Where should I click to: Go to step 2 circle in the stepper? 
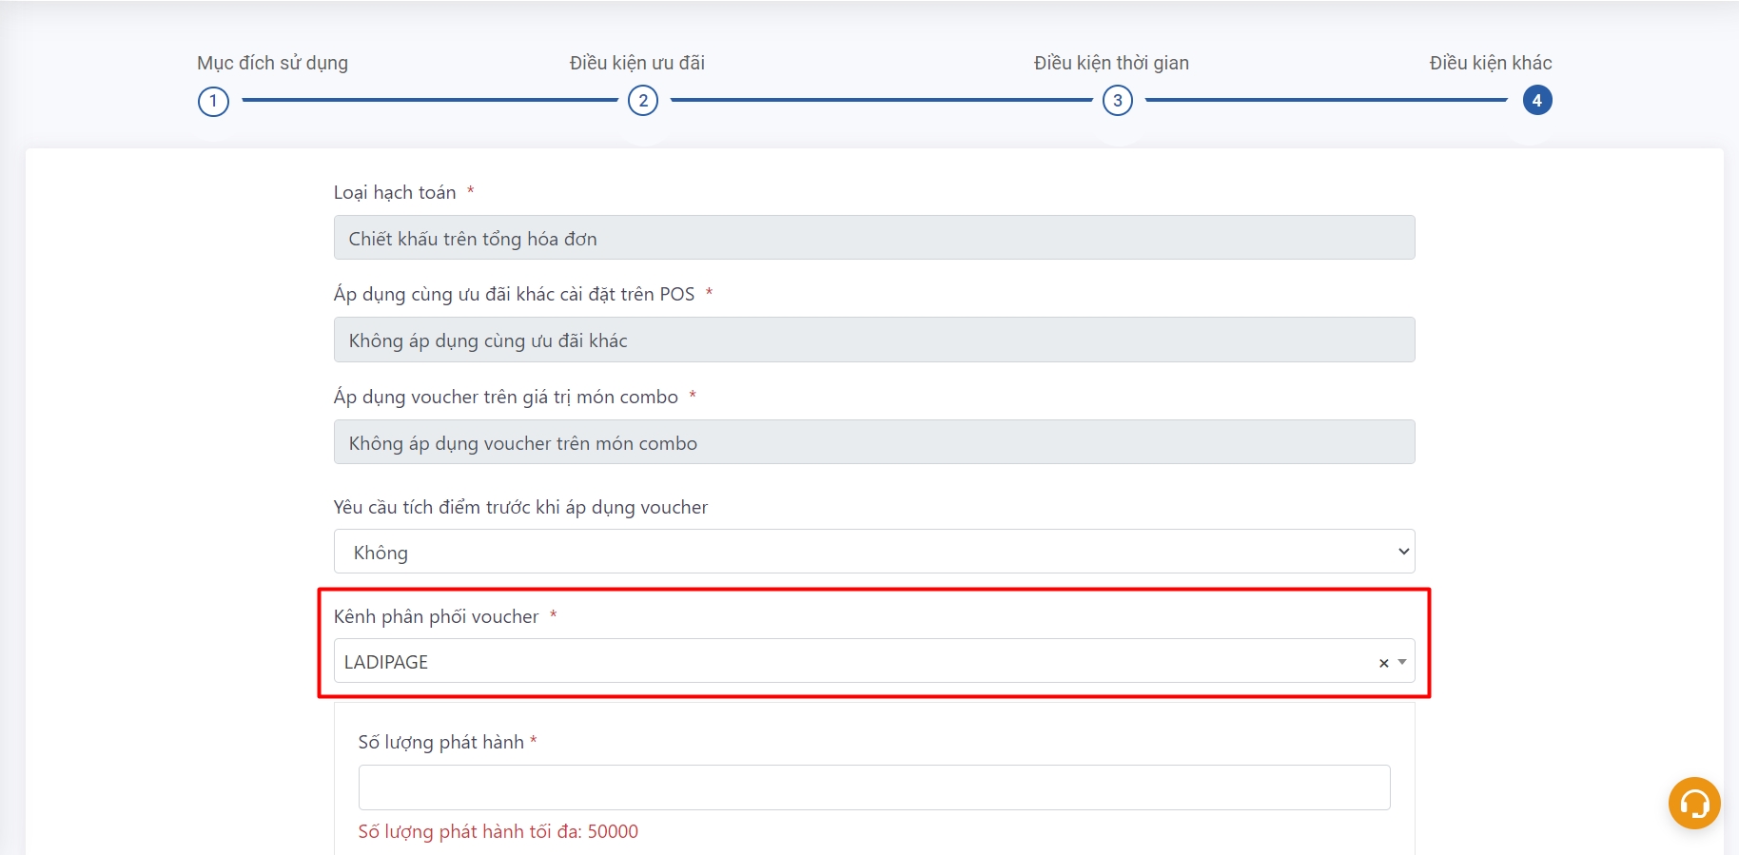pyautogui.click(x=643, y=101)
